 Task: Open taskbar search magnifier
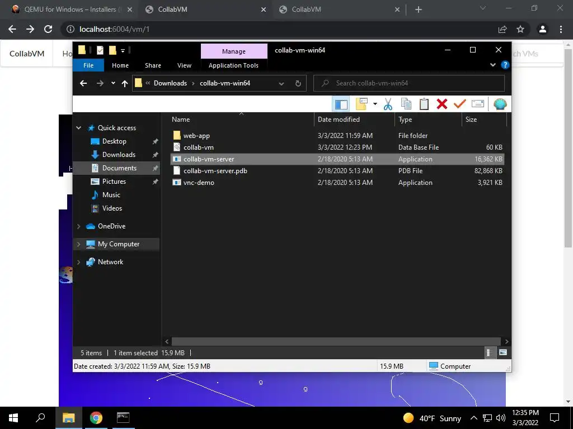click(40, 418)
